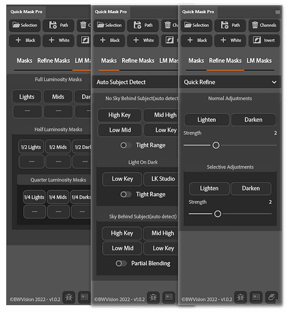Viewport: 287px width, 312px height.
Task: Click the Lights full luminosity mask button
Action: point(27,97)
